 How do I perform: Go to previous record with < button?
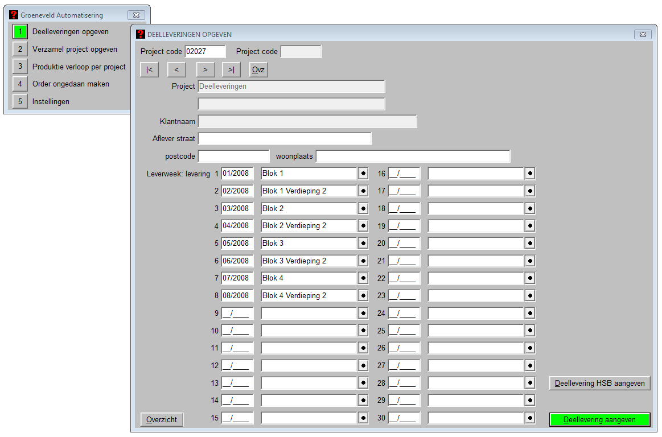[176, 69]
